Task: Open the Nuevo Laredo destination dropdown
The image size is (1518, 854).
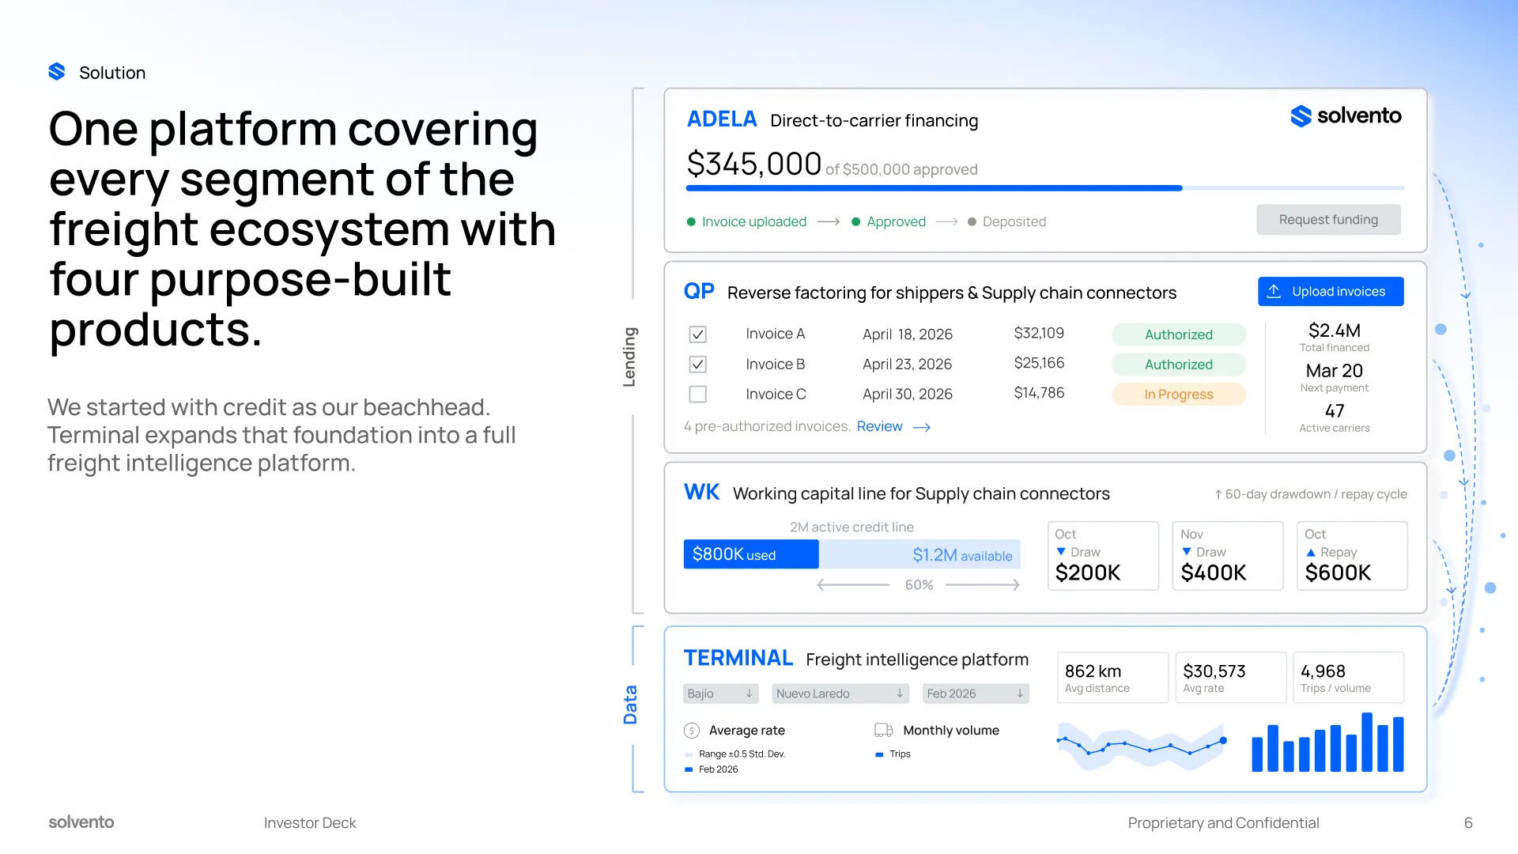Action: [x=840, y=693]
